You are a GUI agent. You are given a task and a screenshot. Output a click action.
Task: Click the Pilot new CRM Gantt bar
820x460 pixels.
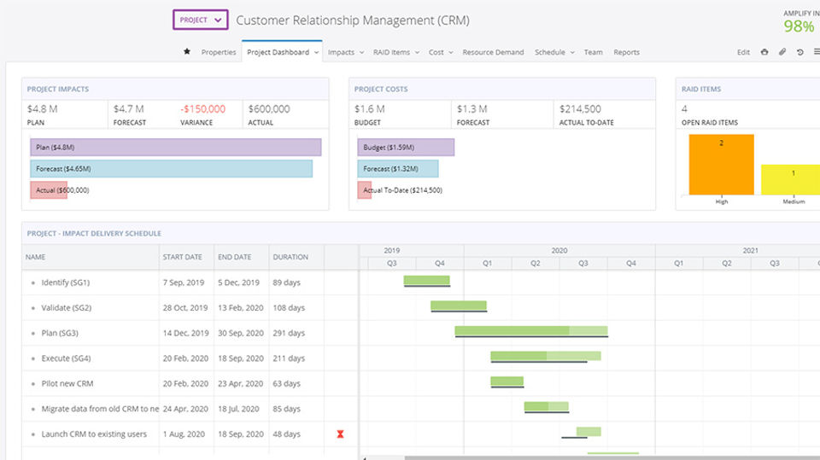507,381
